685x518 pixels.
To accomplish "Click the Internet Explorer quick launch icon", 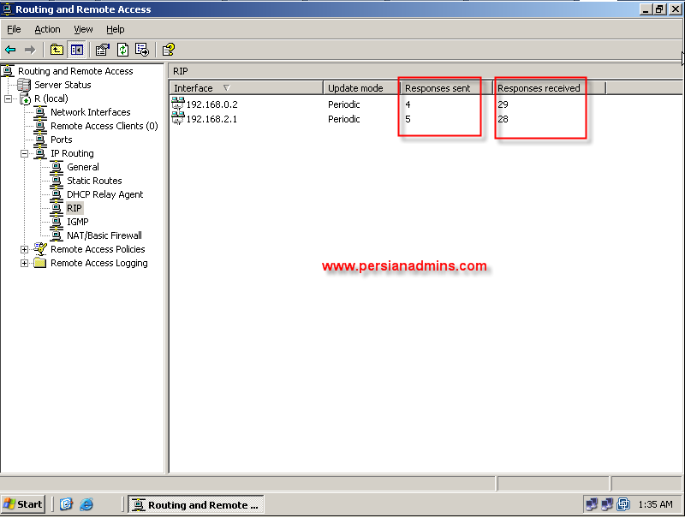I will (86, 504).
